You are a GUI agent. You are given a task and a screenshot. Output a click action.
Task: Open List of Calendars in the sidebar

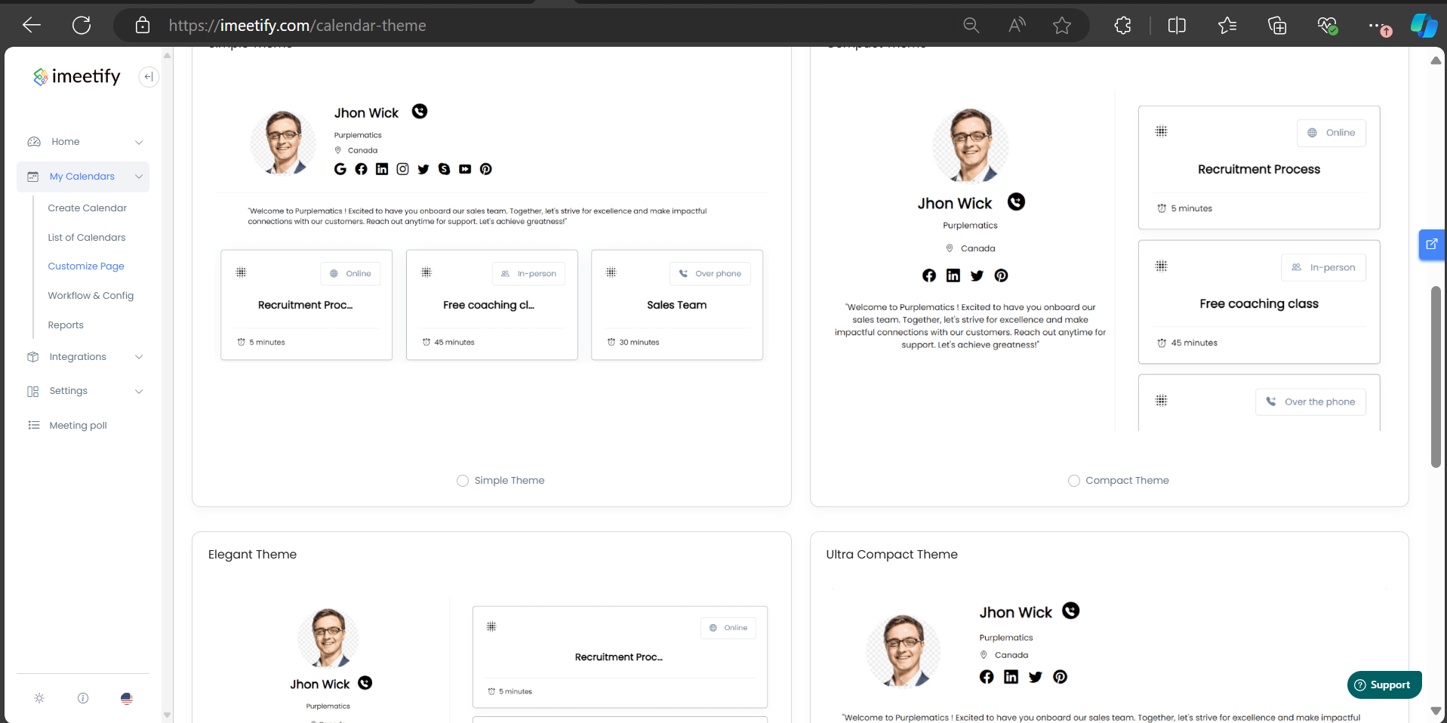87,238
